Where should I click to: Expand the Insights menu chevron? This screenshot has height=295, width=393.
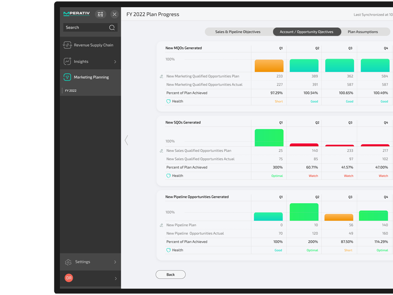(x=115, y=62)
